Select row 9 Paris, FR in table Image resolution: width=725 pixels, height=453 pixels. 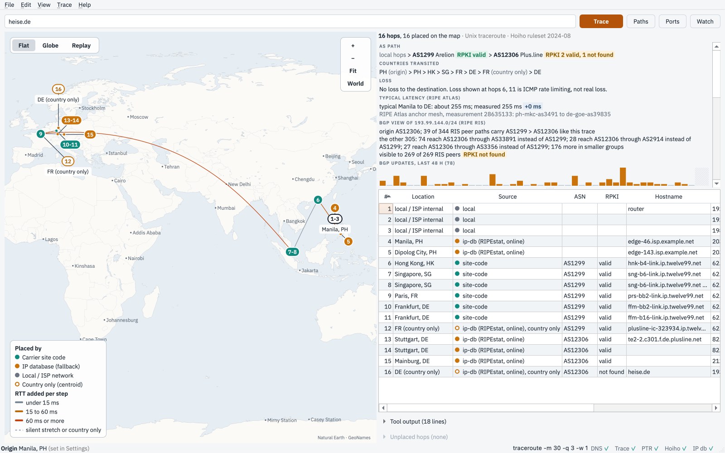[x=549, y=296]
